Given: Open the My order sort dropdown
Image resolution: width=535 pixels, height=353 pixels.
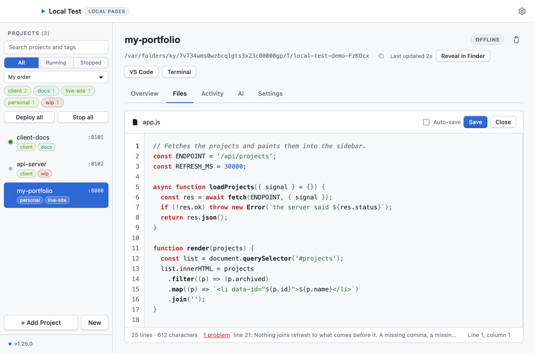Looking at the screenshot, I should (56, 77).
